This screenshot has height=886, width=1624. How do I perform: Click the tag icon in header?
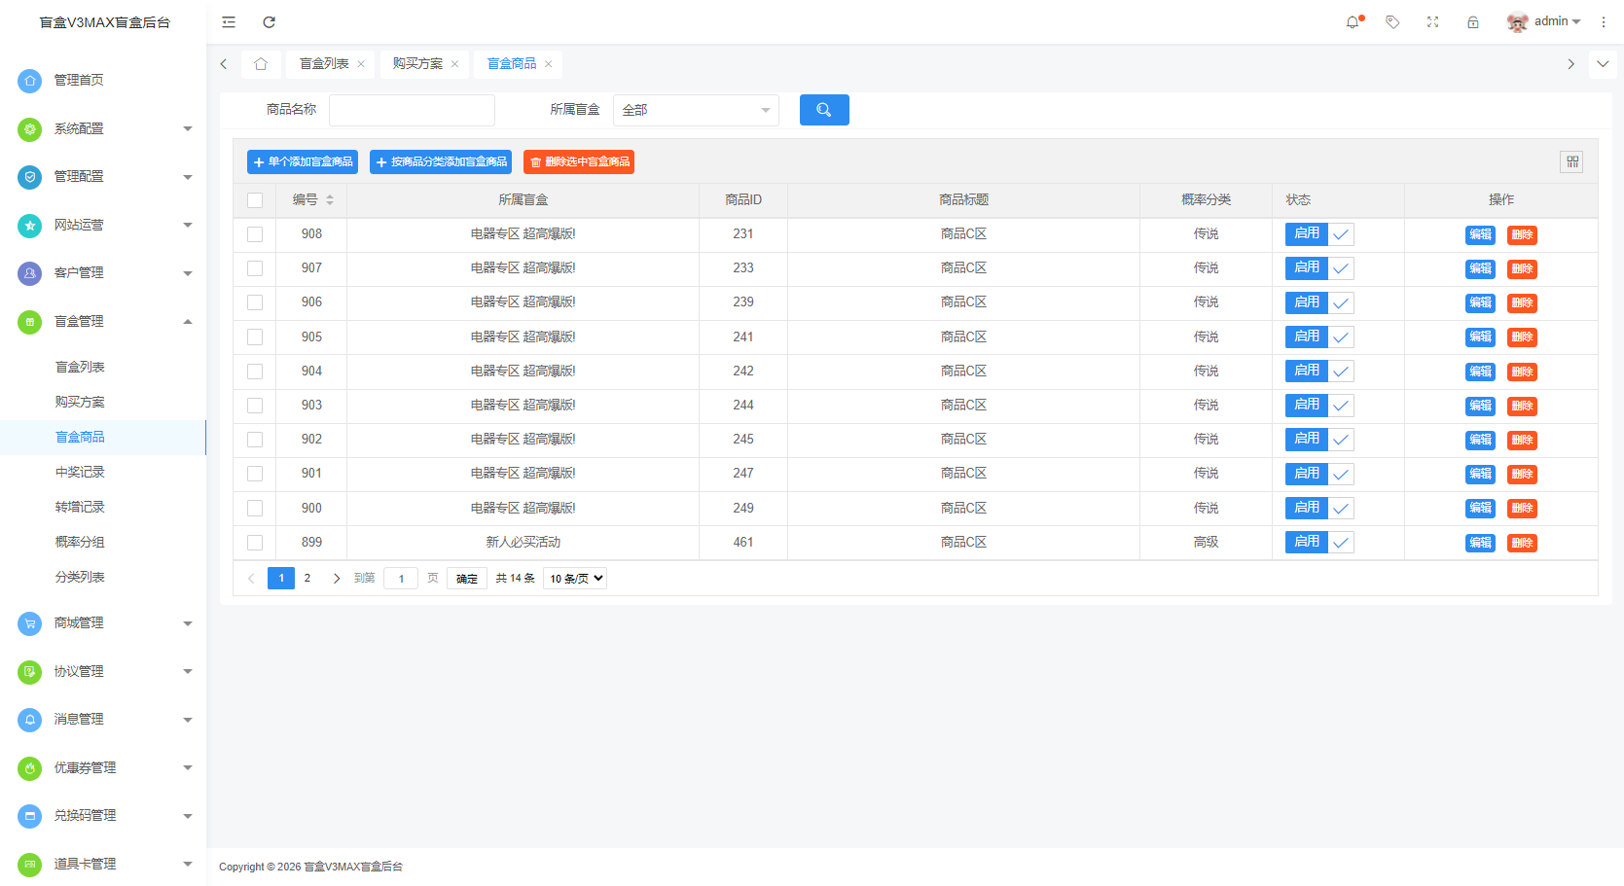pos(1392,22)
